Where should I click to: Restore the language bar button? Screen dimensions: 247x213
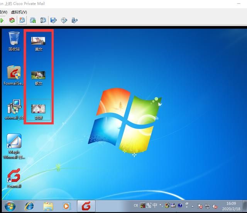[187, 204]
